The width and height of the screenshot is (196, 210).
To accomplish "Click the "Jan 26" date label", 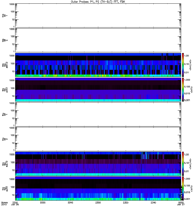I will click(x=15, y=205).
